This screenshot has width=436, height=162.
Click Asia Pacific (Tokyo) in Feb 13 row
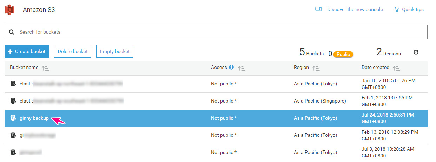click(315, 135)
